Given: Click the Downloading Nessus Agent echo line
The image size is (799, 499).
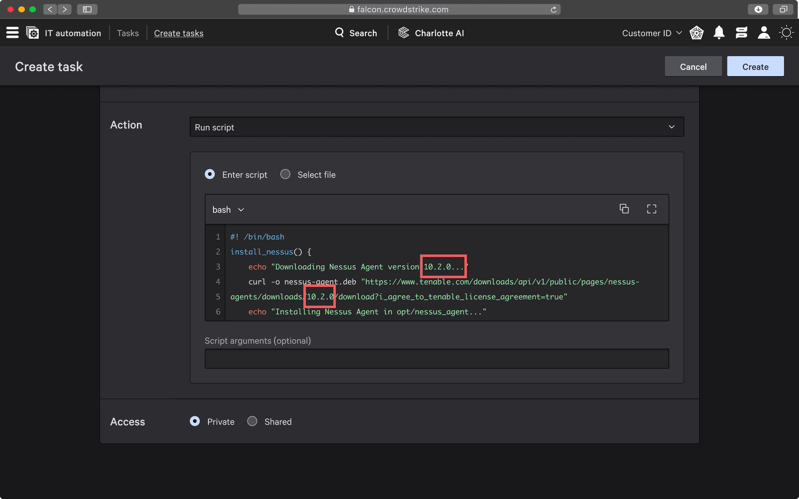Looking at the screenshot, I should coord(358,267).
